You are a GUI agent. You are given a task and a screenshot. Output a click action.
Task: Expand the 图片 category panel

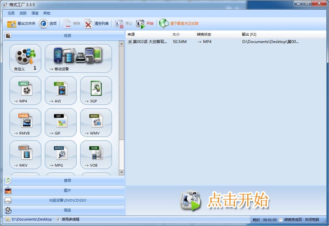click(x=64, y=190)
